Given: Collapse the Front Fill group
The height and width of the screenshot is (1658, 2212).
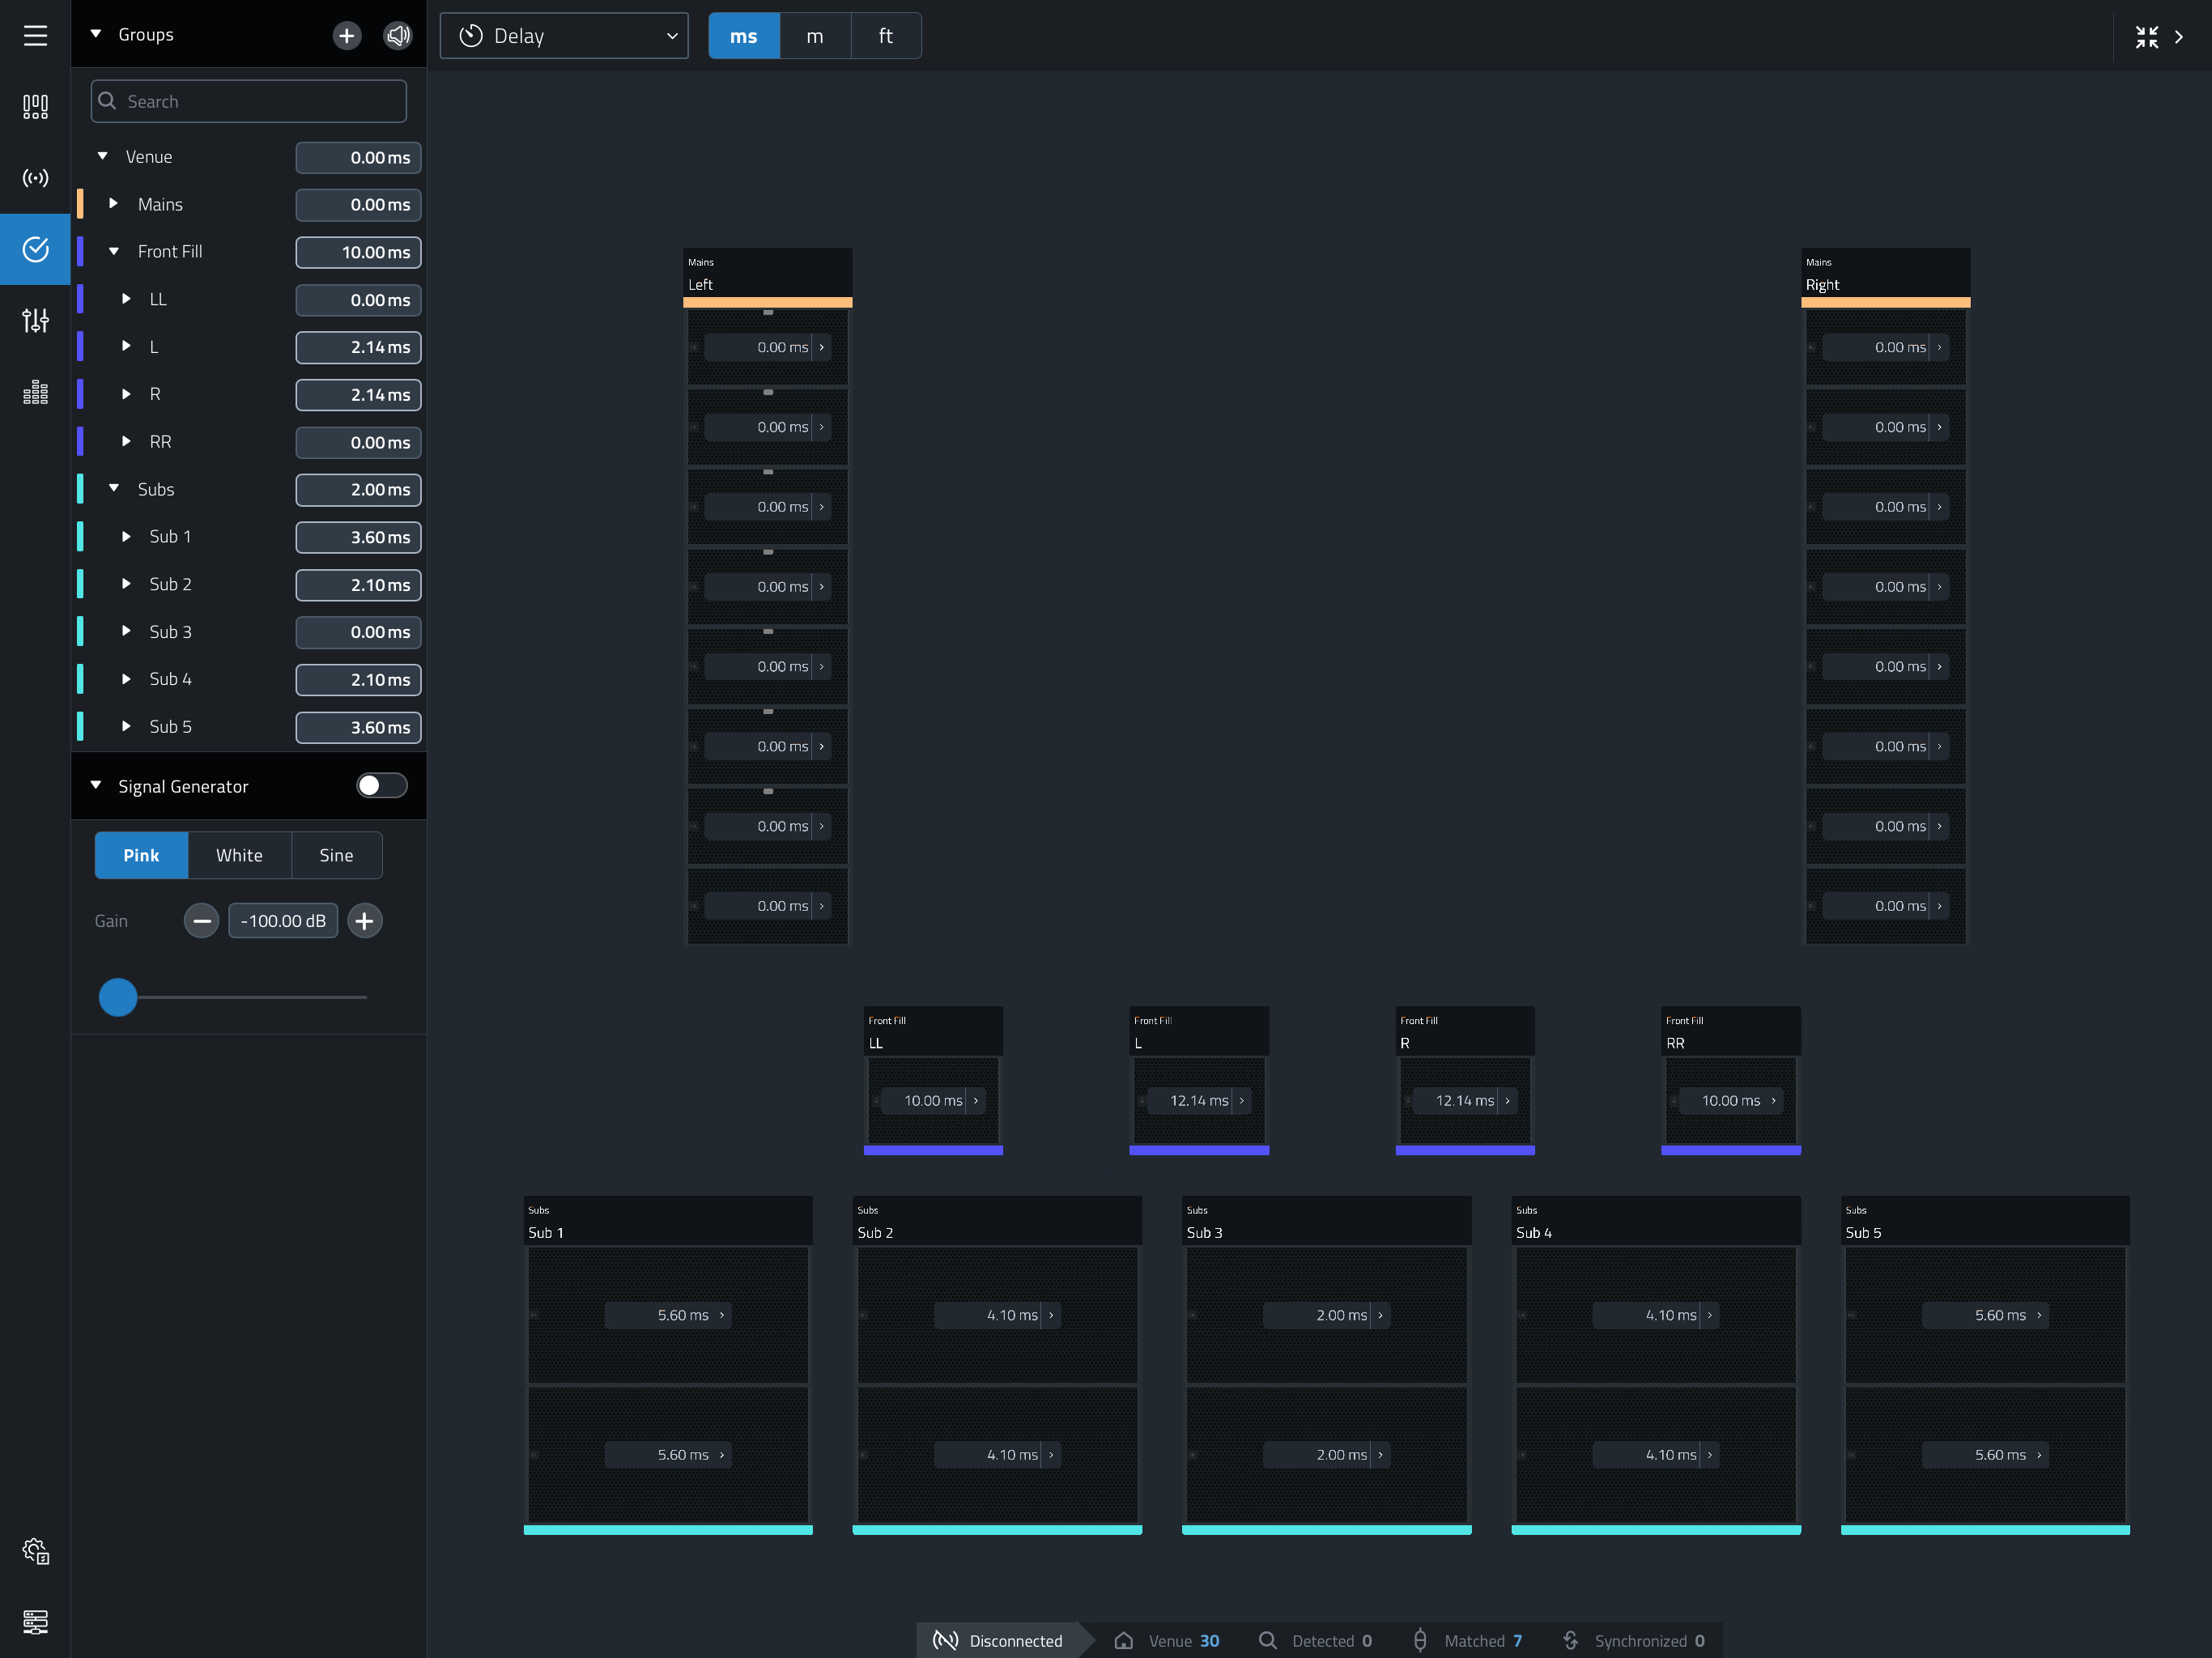Looking at the screenshot, I should (x=114, y=251).
